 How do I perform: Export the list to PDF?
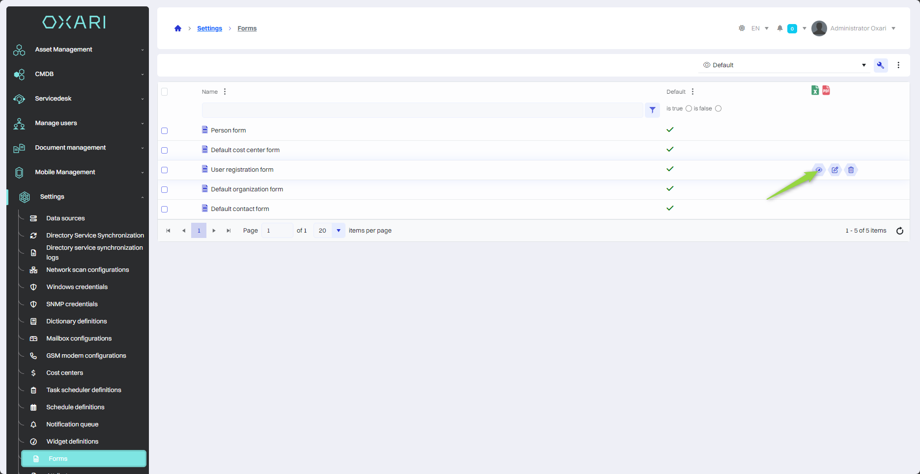pos(826,90)
